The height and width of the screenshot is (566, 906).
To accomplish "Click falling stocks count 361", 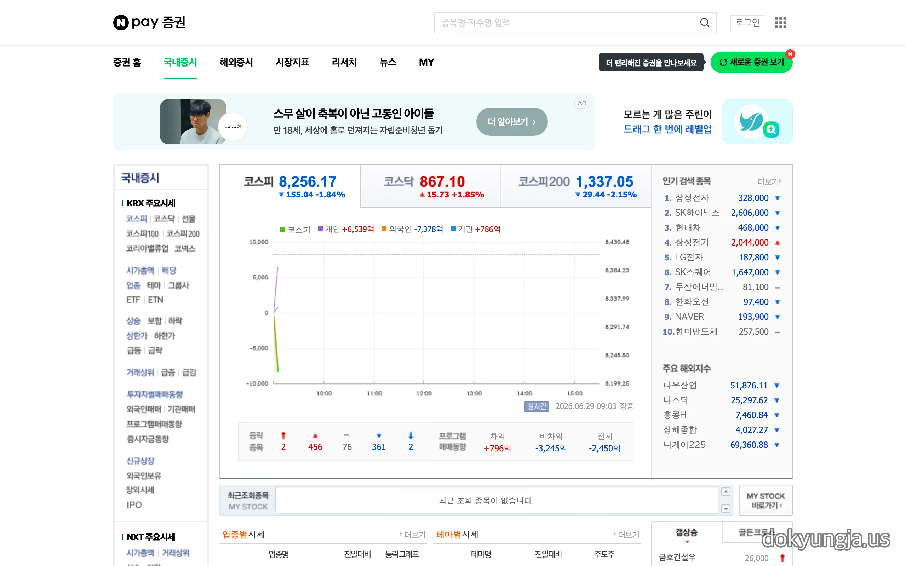I will point(379,447).
